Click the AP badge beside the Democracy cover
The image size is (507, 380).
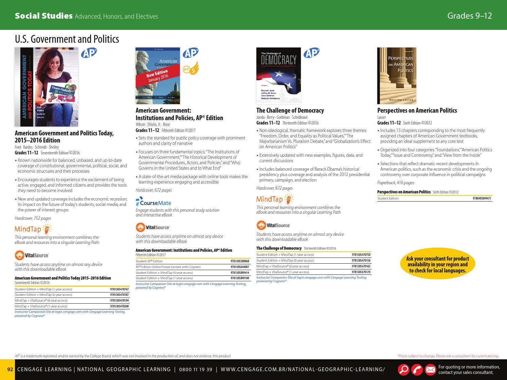(x=311, y=53)
